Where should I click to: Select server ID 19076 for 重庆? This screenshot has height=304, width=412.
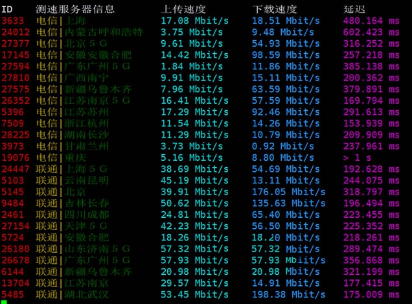pos(15,158)
